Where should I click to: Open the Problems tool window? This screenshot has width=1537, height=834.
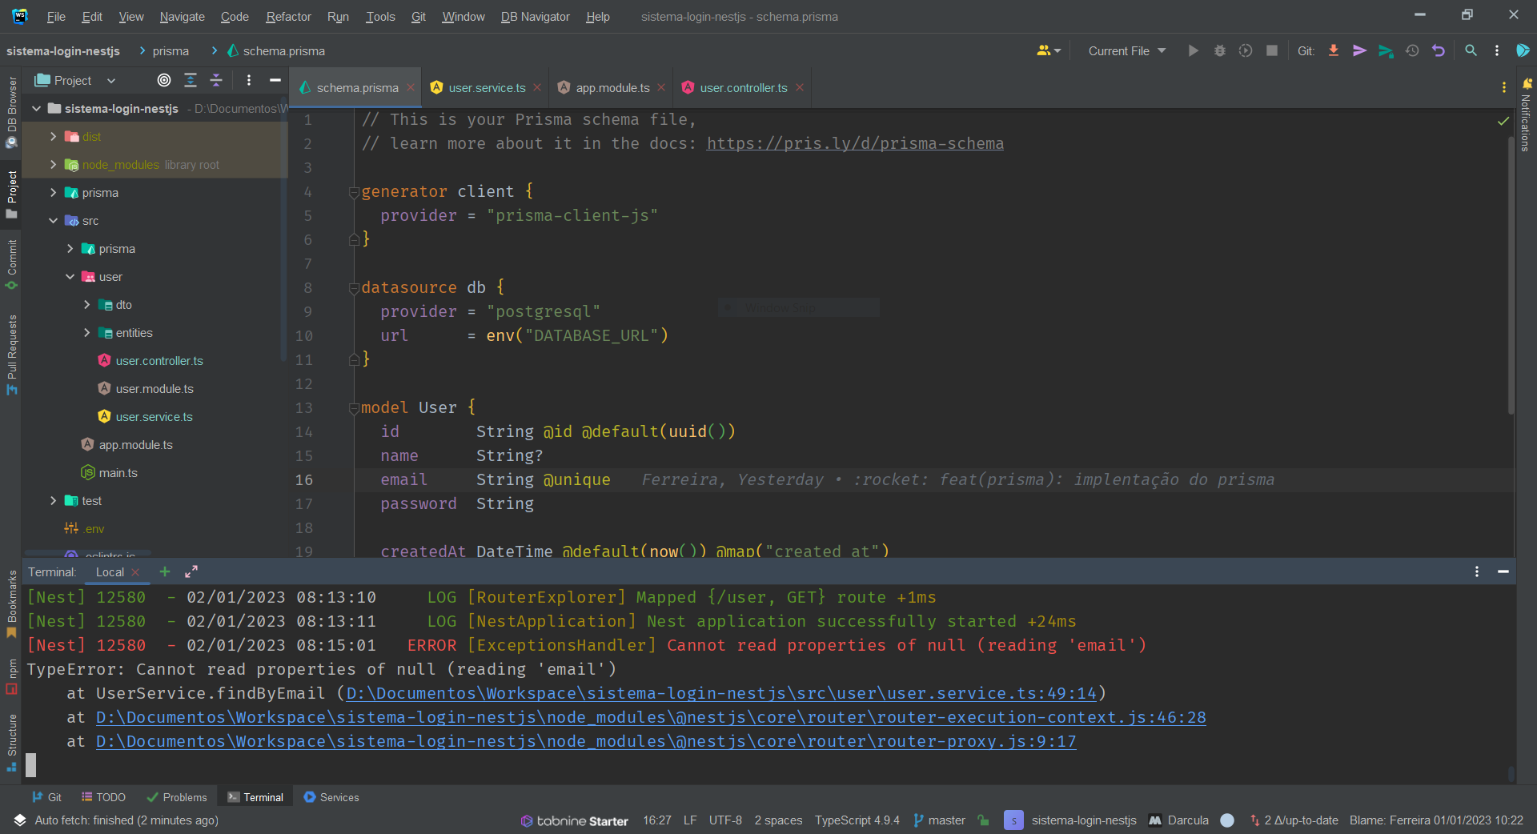click(x=177, y=797)
